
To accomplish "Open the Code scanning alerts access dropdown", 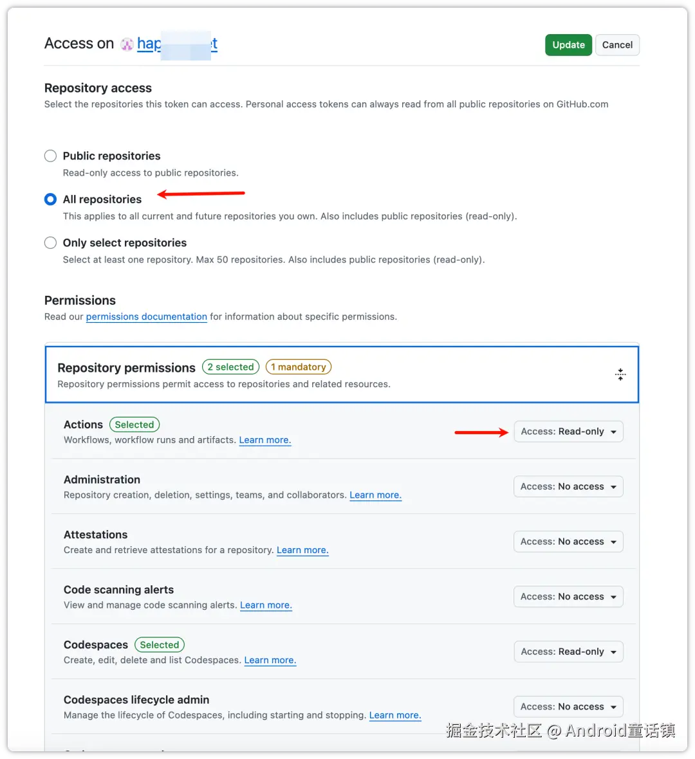I will pyautogui.click(x=568, y=596).
